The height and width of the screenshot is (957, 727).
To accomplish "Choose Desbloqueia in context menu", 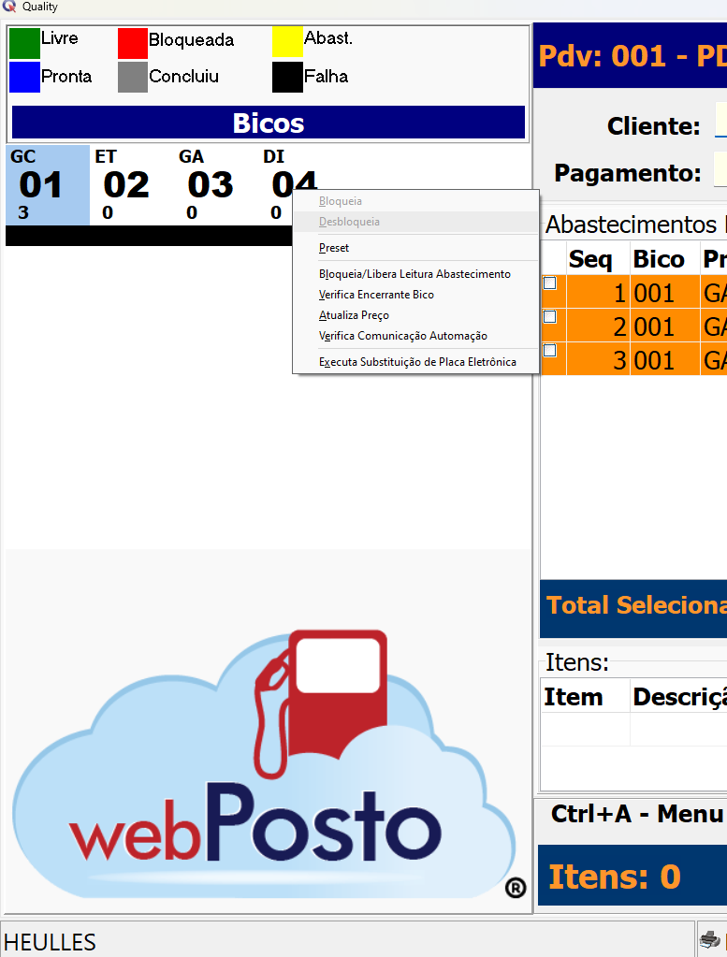I will coord(415,222).
